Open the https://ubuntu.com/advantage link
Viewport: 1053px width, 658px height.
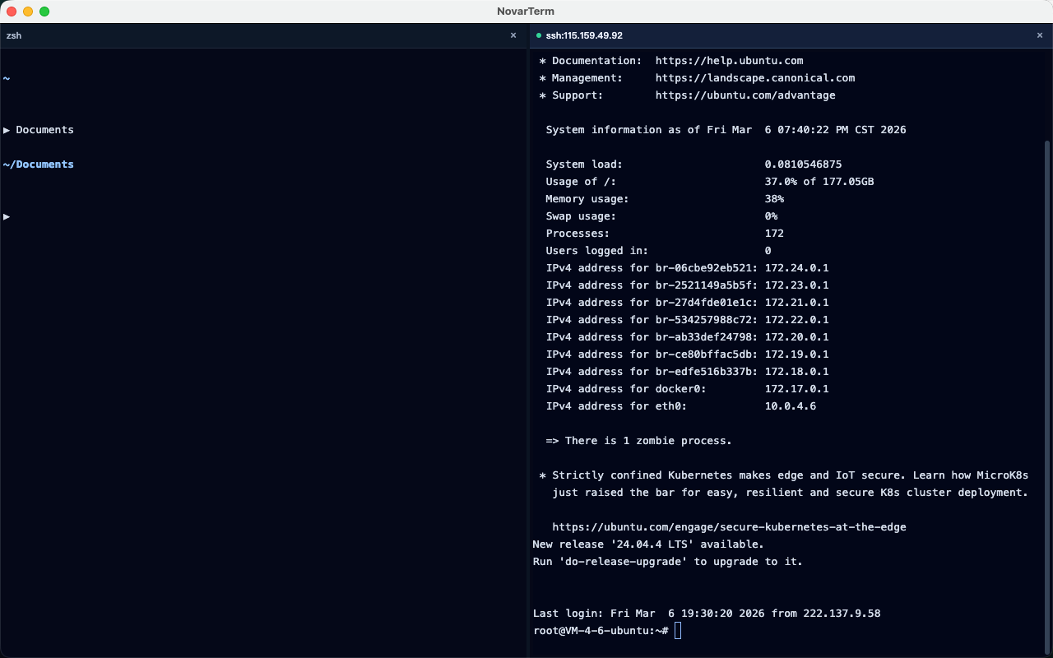pos(745,95)
